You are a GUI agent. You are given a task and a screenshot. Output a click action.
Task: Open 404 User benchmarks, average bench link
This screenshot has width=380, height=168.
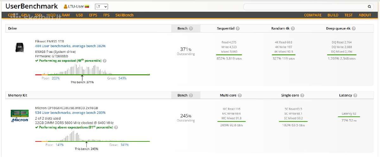pos(70,46)
